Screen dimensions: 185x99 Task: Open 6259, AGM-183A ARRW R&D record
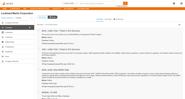[x=55, y=70]
